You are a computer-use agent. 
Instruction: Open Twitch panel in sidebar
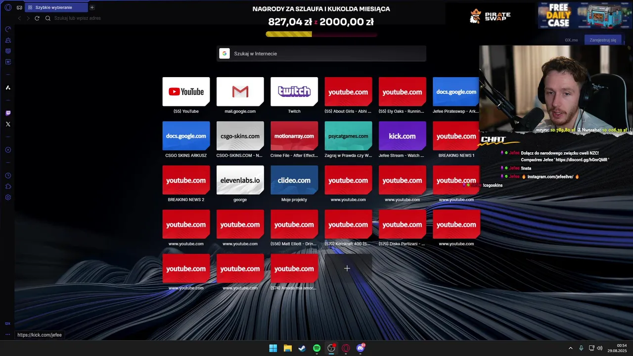[x=8, y=113]
